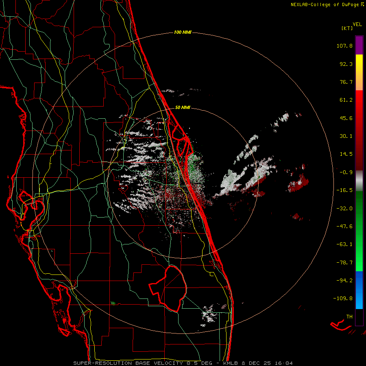Pick the gray near-zero segment of color bar
The image size is (366, 366).
pos(359,181)
